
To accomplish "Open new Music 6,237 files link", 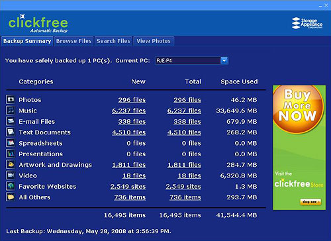I will pyautogui.click(x=129, y=111).
